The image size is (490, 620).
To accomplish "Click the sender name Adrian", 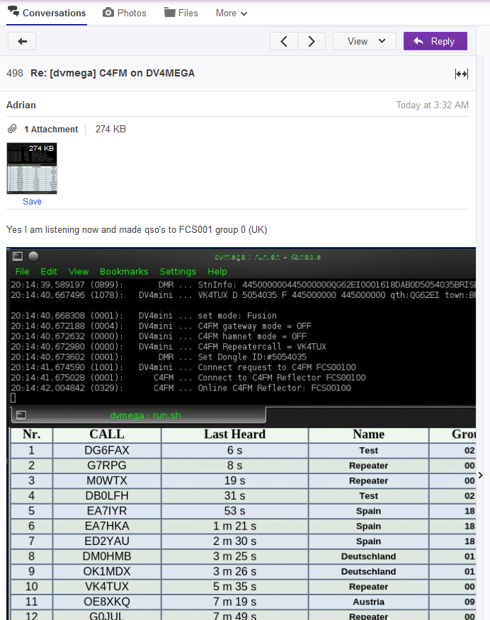I will [21, 105].
